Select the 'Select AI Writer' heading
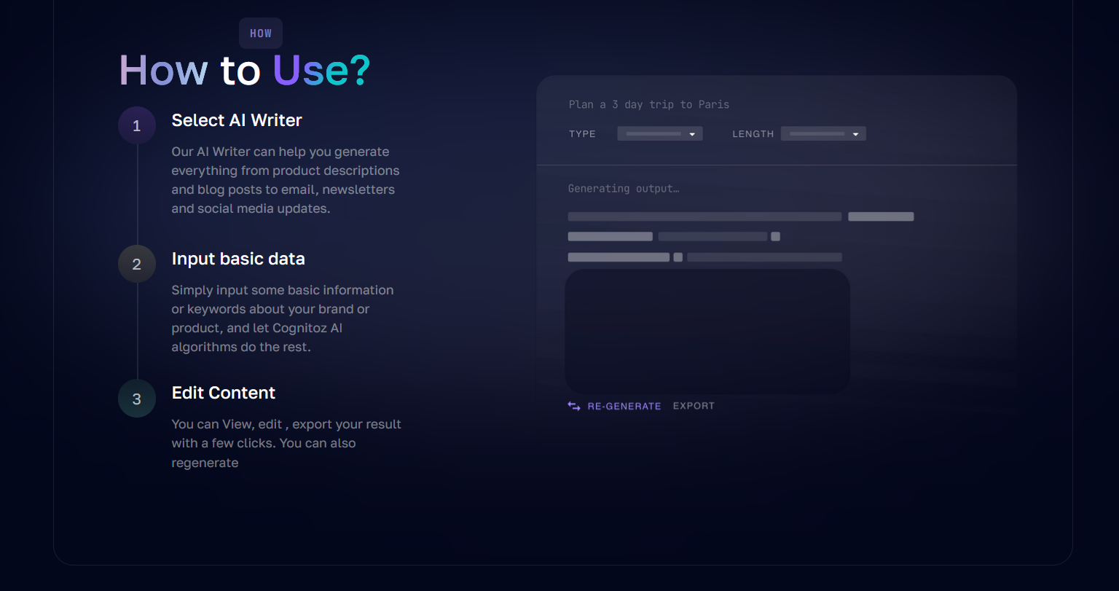The width and height of the screenshot is (1119, 591). (x=237, y=120)
